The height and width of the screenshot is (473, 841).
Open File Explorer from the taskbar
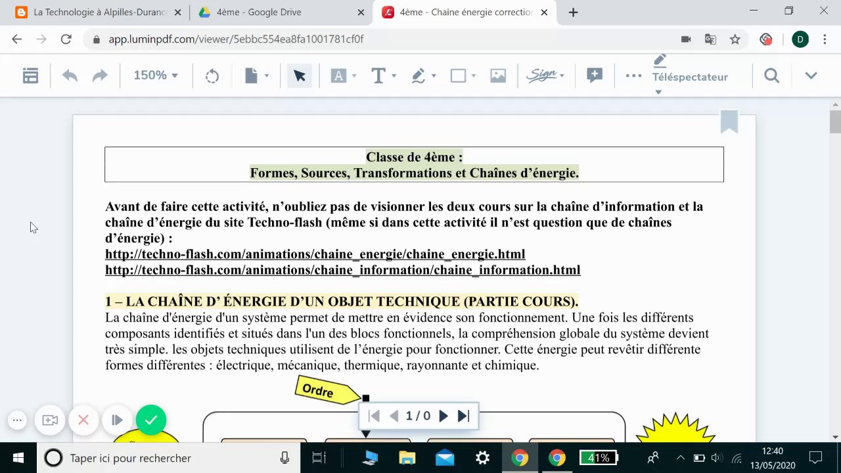407,458
